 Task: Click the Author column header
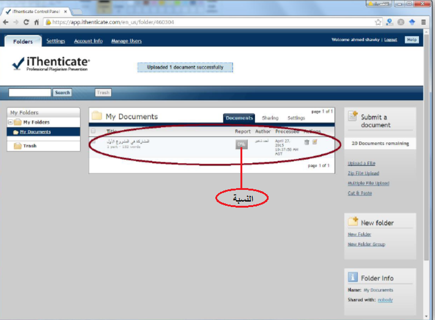tap(262, 131)
